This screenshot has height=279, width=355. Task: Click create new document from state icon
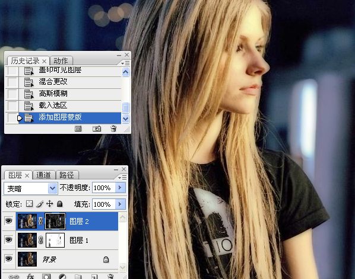click(x=78, y=129)
